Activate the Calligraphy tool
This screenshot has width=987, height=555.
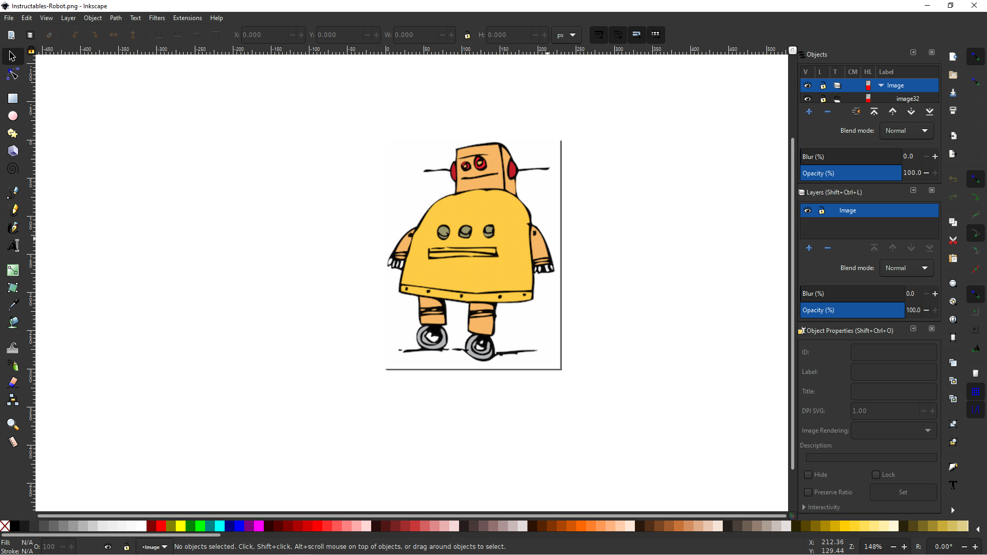[12, 228]
